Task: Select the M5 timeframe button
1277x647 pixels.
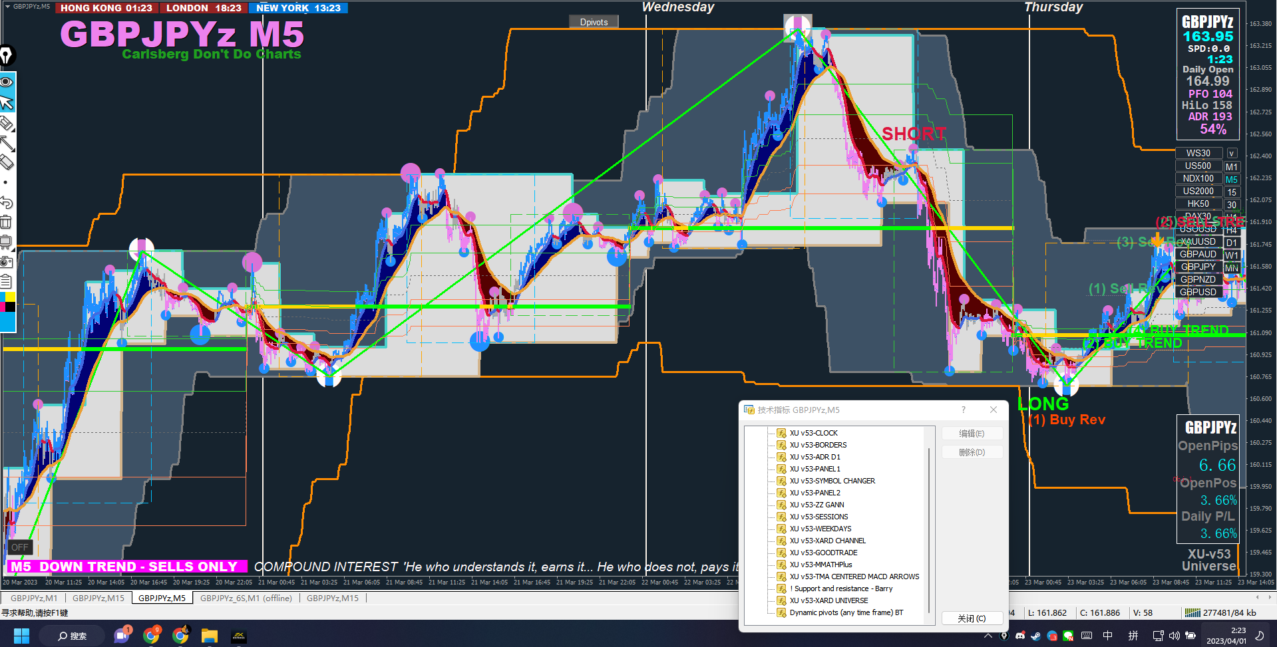Action: click(x=1232, y=180)
